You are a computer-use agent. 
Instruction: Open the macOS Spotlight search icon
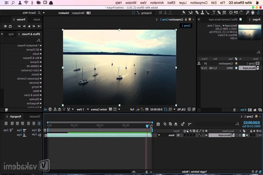pos(13,3)
